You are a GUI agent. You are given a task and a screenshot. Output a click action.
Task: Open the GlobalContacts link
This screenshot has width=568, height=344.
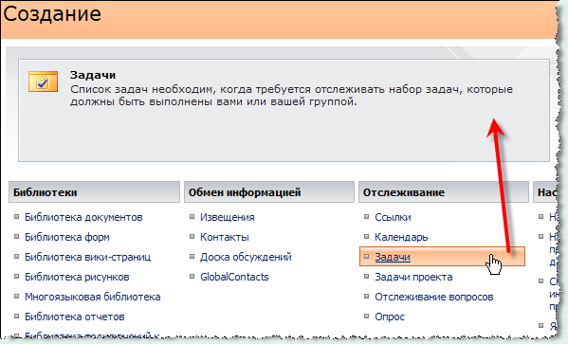[234, 277]
